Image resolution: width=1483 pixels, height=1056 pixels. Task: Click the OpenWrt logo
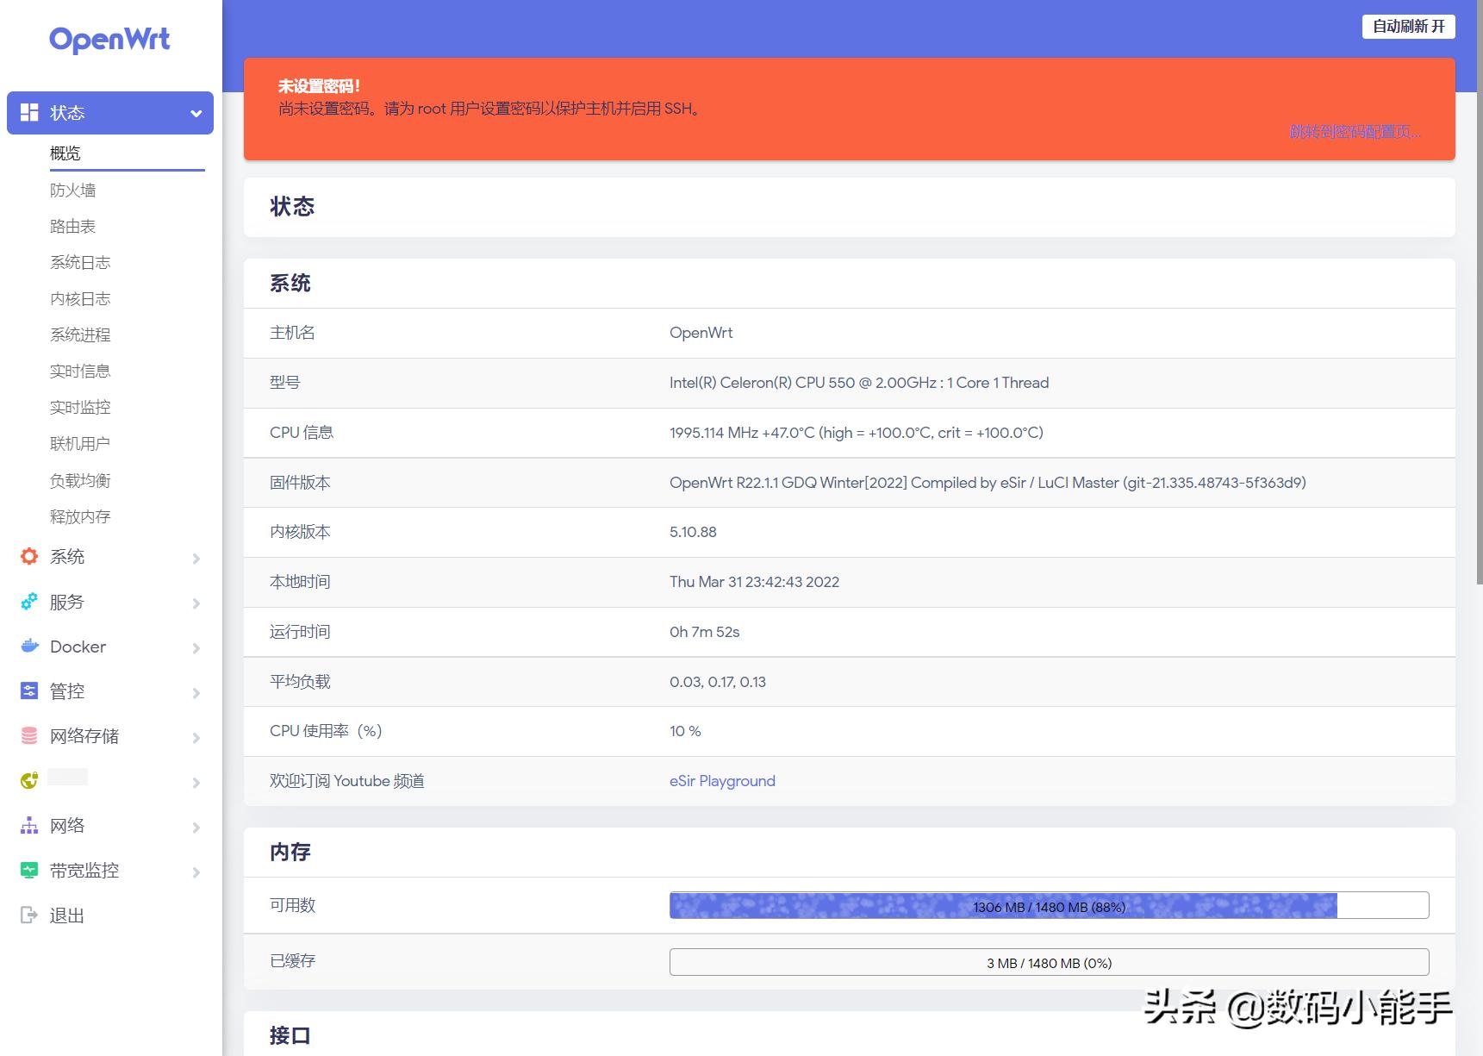coord(110,40)
